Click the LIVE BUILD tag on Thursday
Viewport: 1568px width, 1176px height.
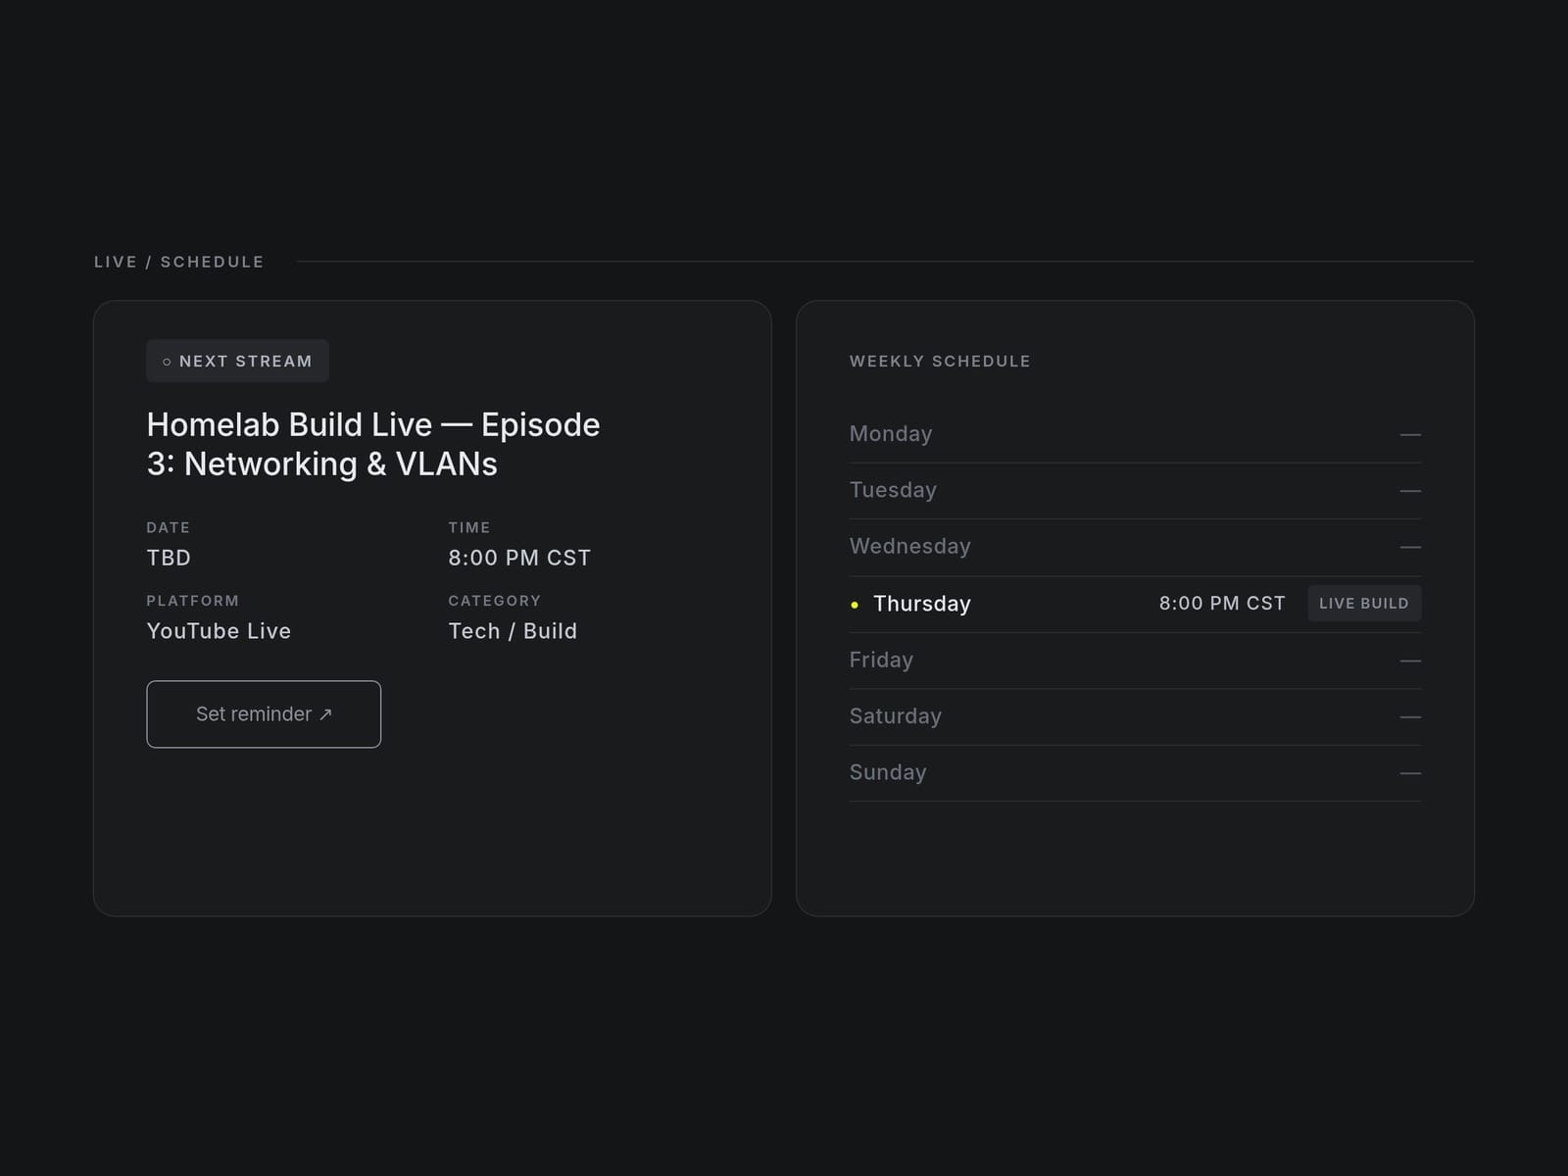[x=1364, y=604]
